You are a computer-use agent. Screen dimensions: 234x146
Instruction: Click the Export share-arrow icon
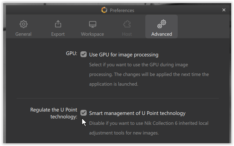pos(58,24)
